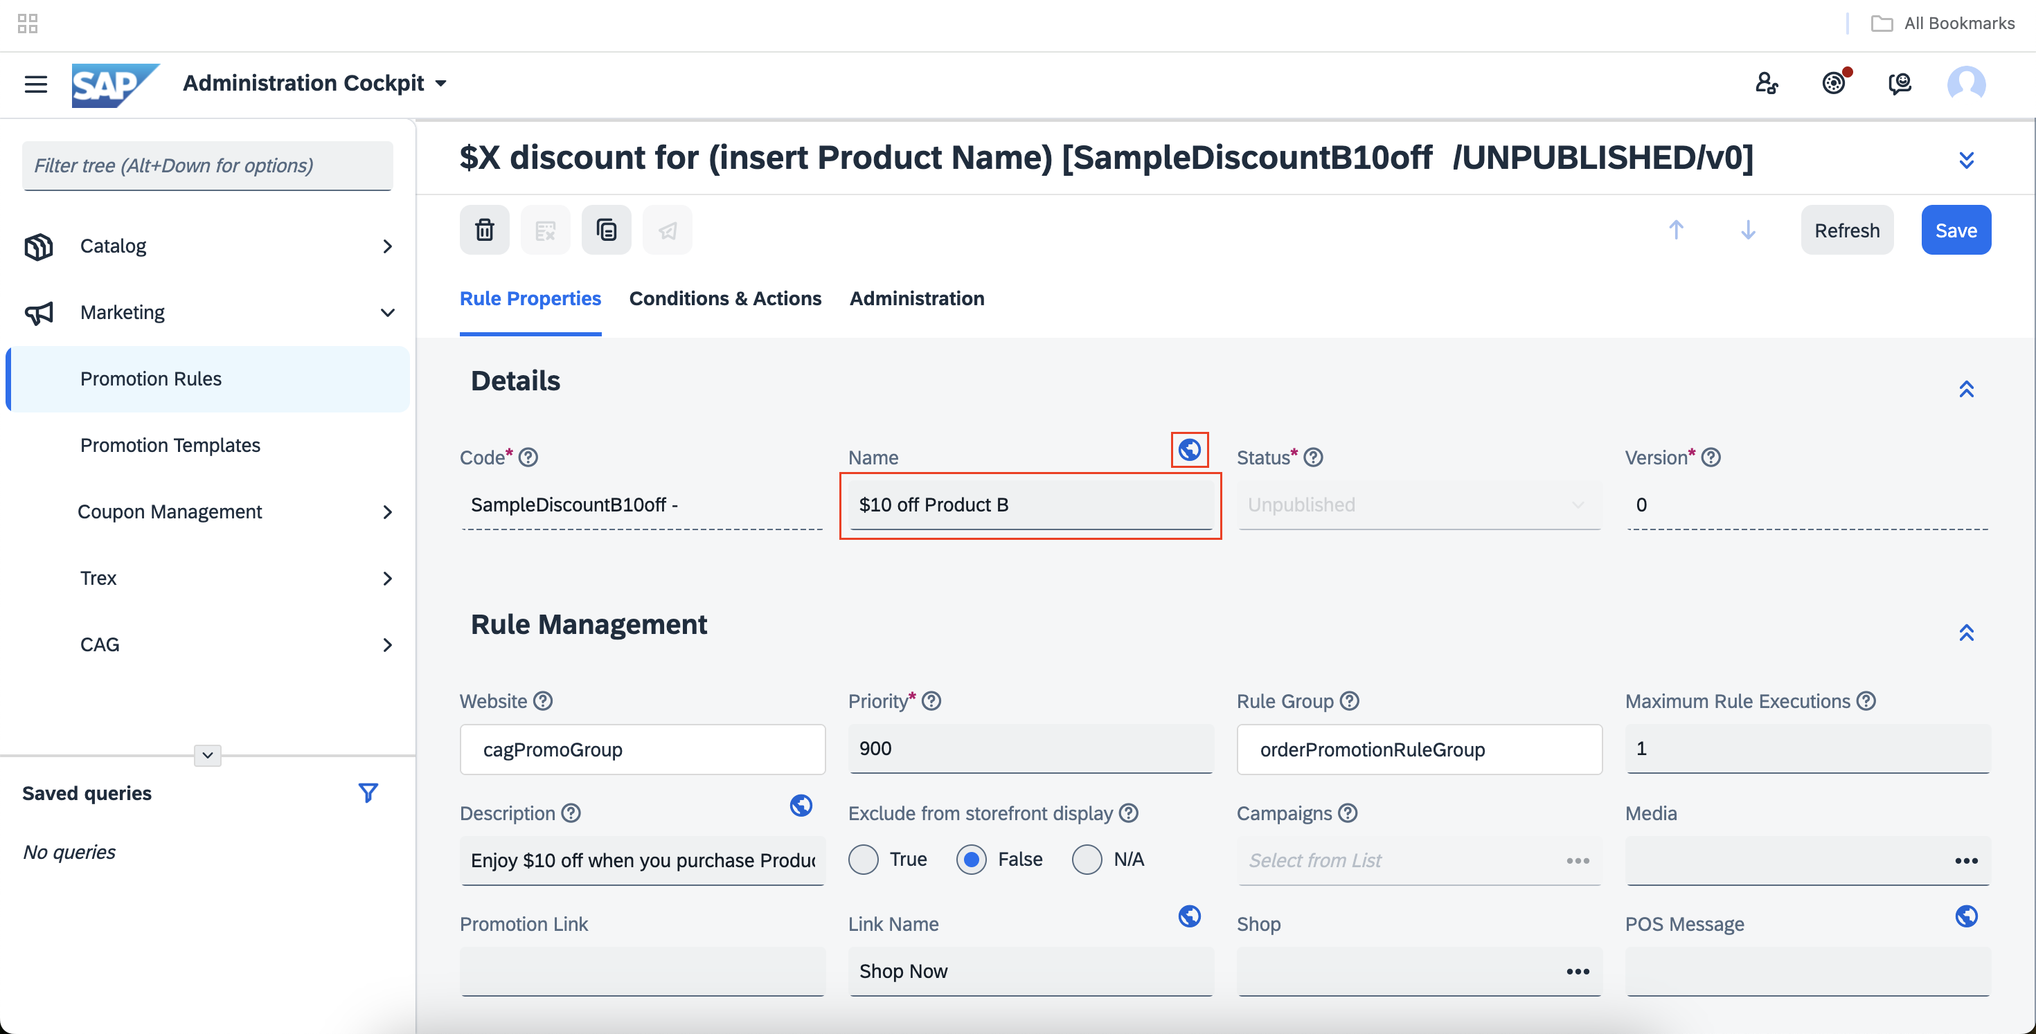Open localization globe for Link Name
This screenshot has height=1034, width=2036.
pyautogui.click(x=1189, y=916)
